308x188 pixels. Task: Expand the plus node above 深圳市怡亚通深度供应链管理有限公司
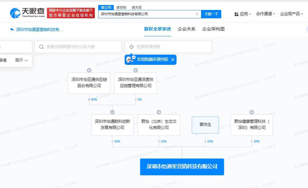tap(136, 70)
